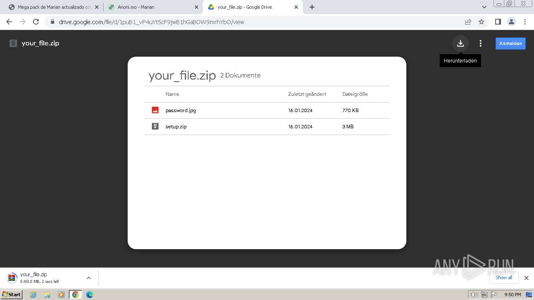Open the Chrome three-dot menu

coord(525,22)
